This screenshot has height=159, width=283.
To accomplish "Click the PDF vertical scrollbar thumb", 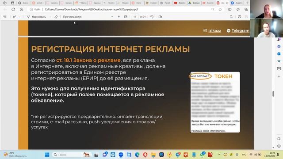I will click(273, 94).
